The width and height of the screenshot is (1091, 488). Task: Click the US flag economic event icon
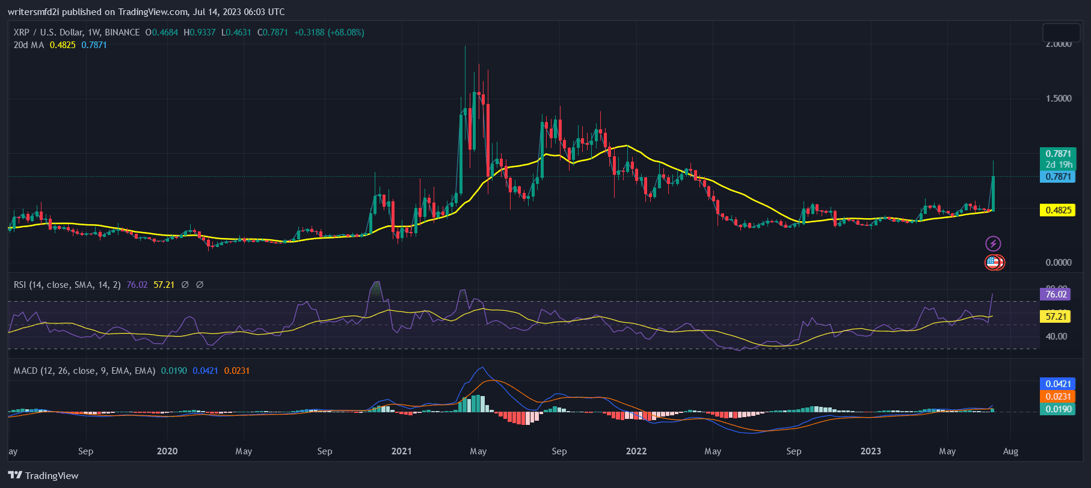pos(992,262)
